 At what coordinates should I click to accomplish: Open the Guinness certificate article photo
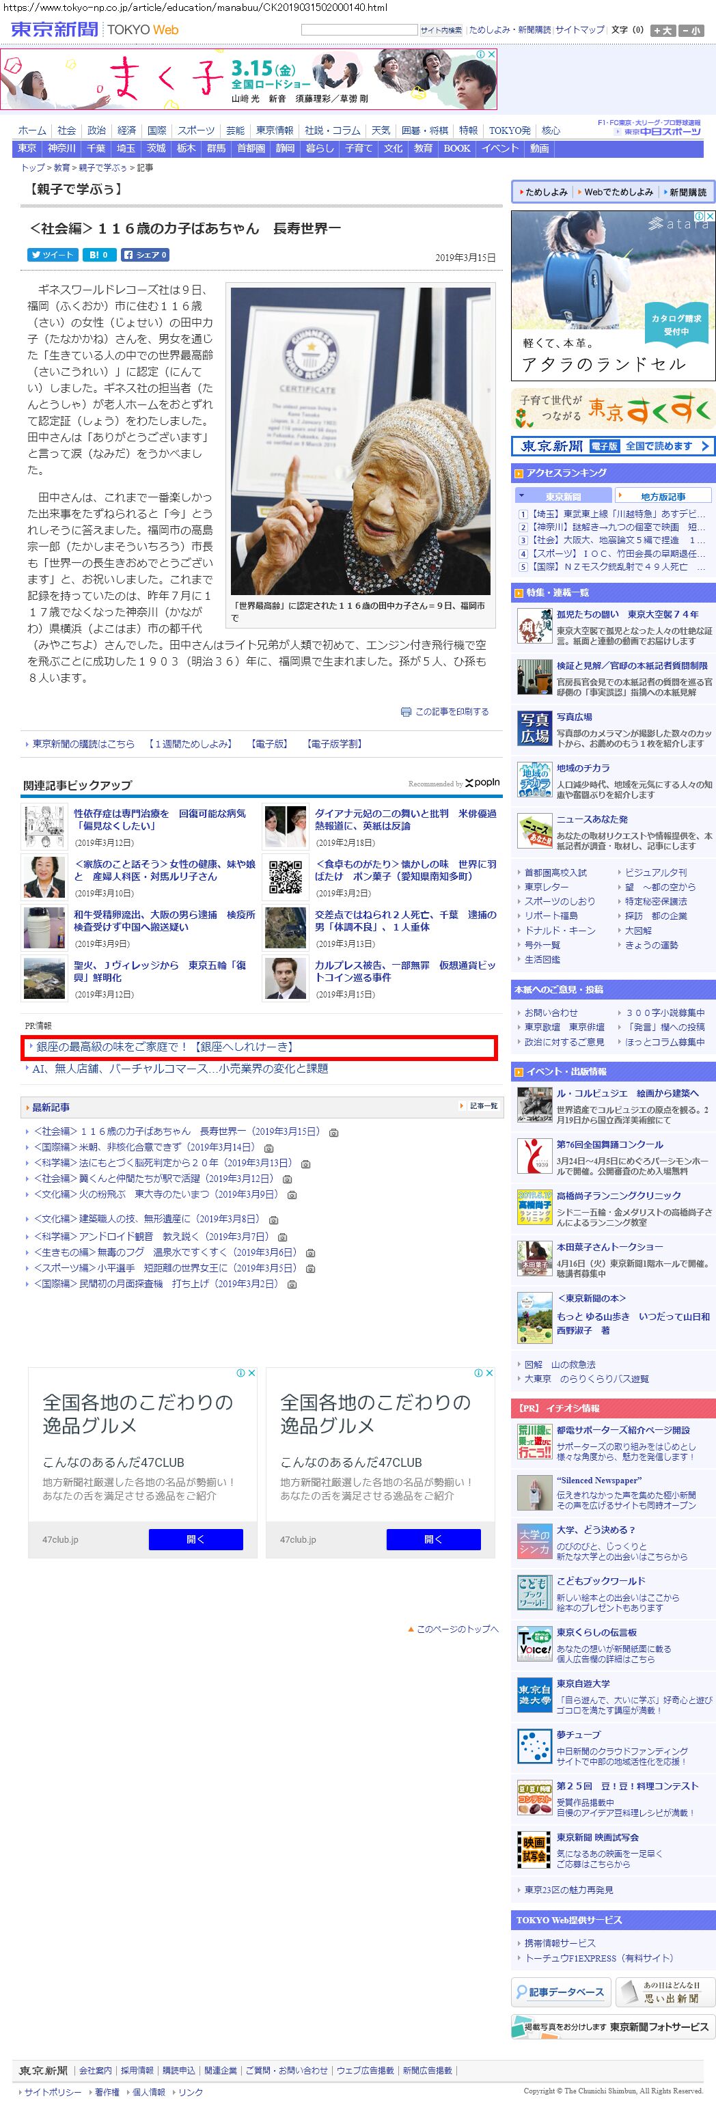click(361, 441)
